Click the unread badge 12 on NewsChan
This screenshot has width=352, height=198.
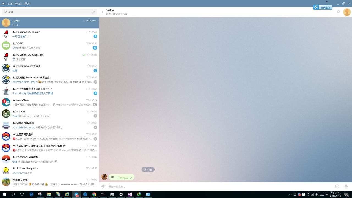95,105
